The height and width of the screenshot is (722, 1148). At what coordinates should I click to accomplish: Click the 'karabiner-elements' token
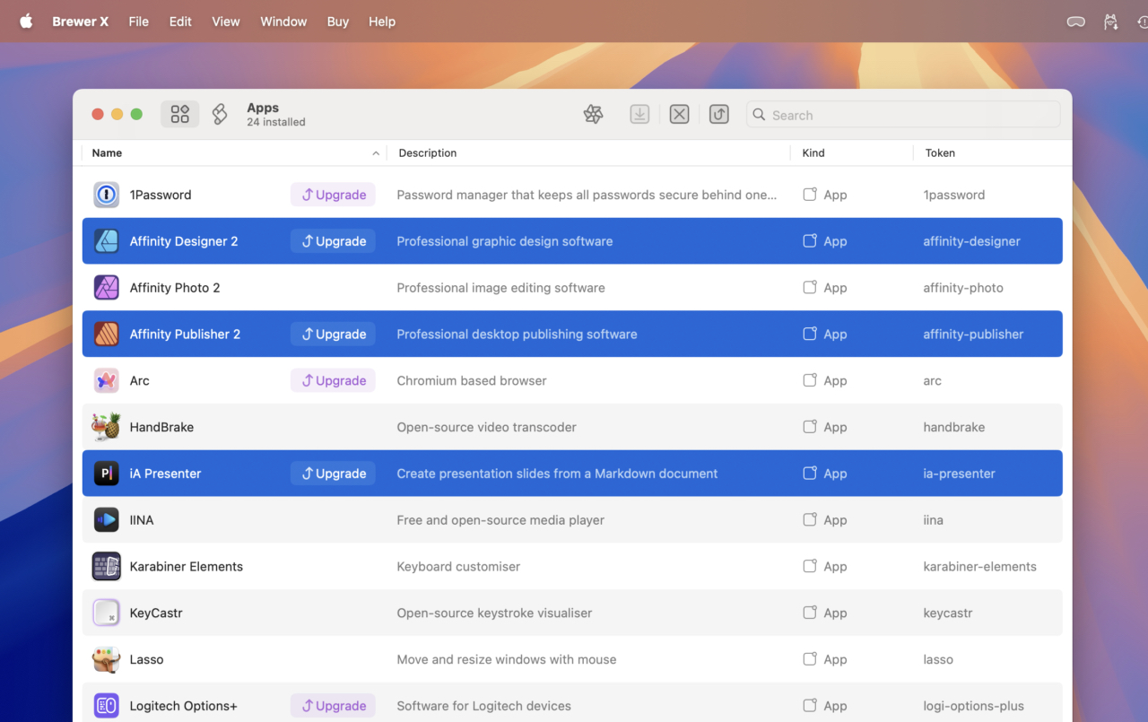(979, 567)
